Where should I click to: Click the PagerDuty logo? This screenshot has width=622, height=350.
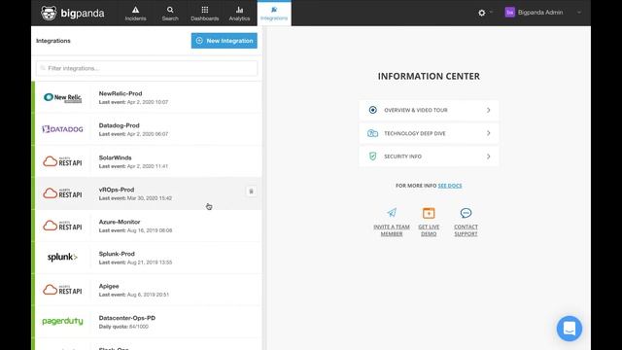[x=62, y=321]
